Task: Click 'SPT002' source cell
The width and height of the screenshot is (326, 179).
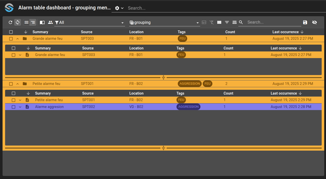Action: [x=89, y=107]
